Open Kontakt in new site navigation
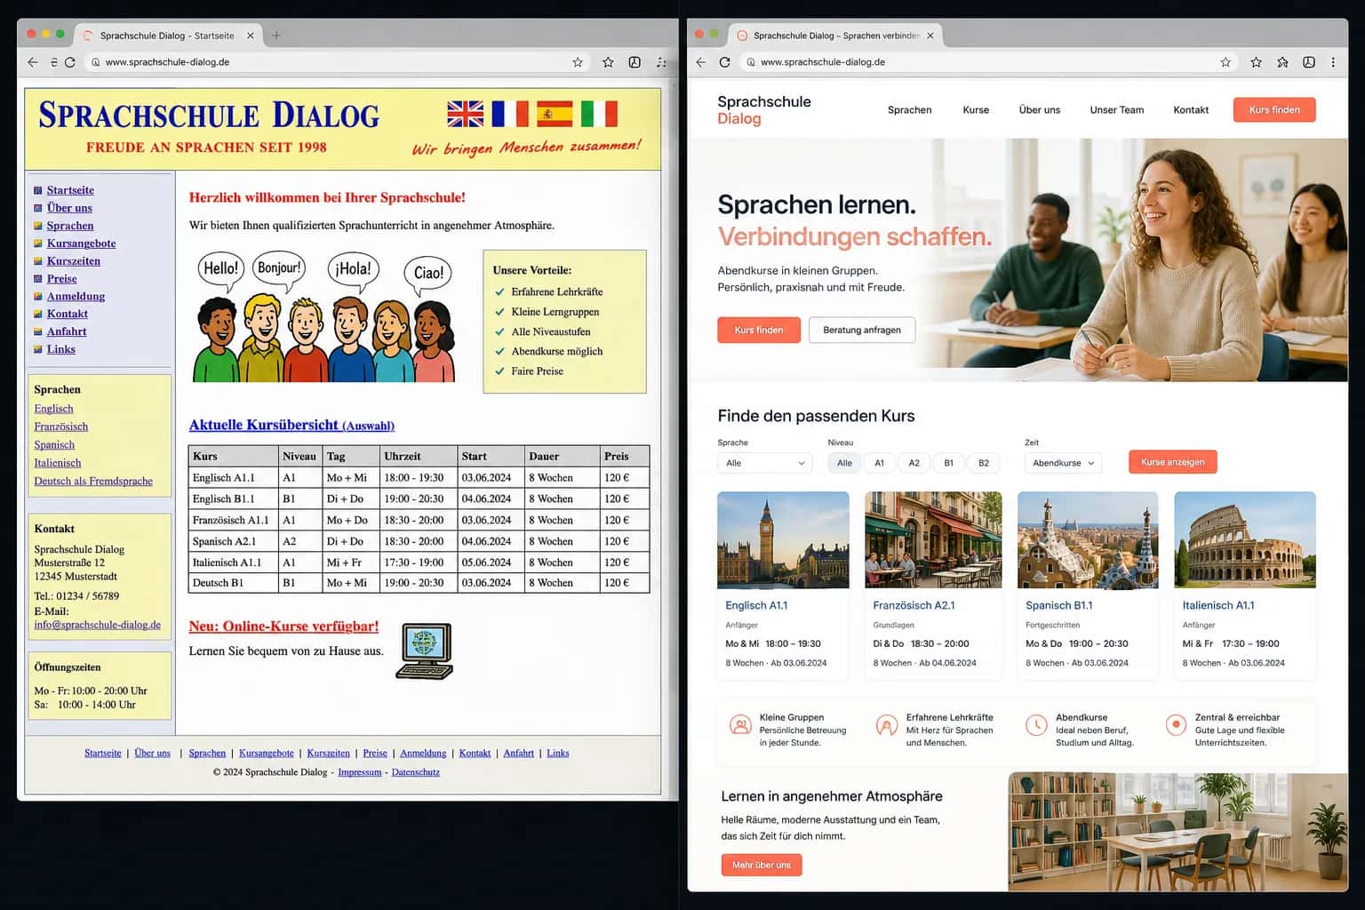The width and height of the screenshot is (1365, 910). pyautogui.click(x=1191, y=110)
